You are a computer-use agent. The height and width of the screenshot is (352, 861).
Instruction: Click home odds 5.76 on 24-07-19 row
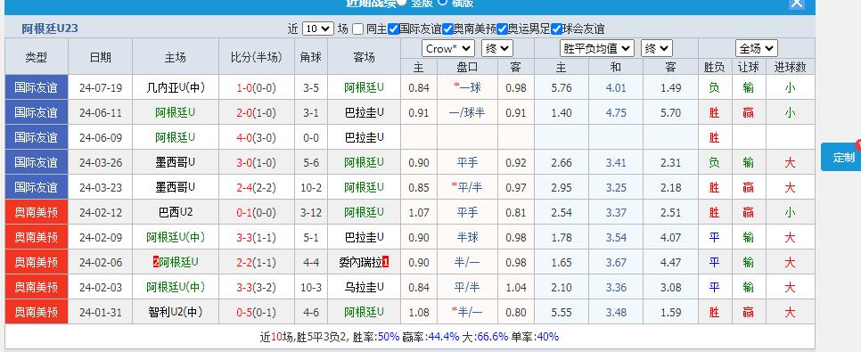point(562,88)
